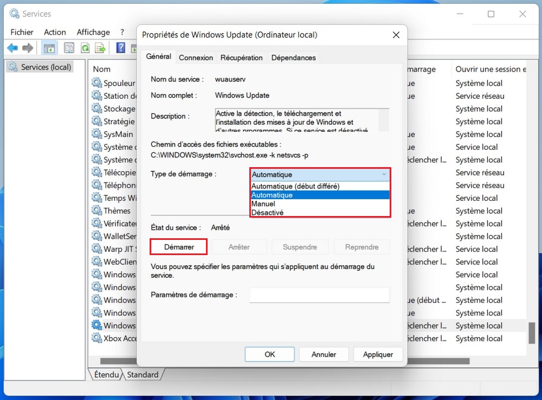
Task: Click the blue Help toolbar icon
Action: [x=121, y=48]
